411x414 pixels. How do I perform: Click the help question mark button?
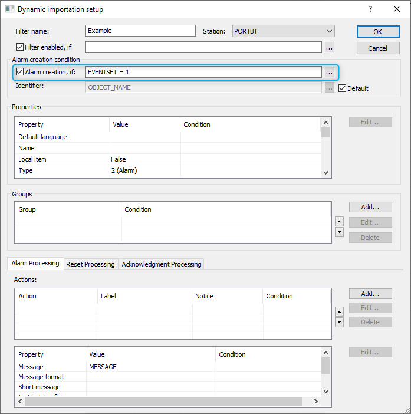click(x=370, y=9)
